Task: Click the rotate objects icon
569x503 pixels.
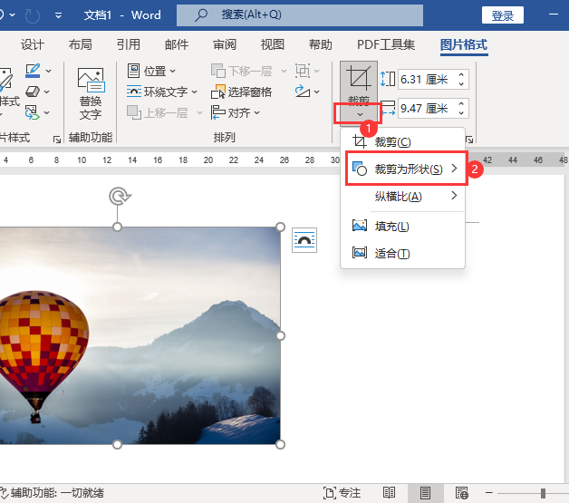Action: coord(303,92)
